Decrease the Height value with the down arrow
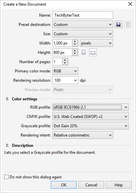The image size is (136, 193). point(75,54)
